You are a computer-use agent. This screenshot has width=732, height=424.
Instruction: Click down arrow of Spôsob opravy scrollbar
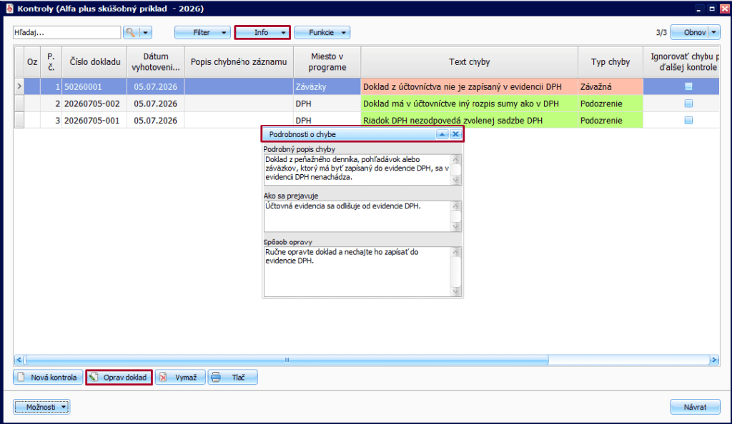pyautogui.click(x=456, y=291)
